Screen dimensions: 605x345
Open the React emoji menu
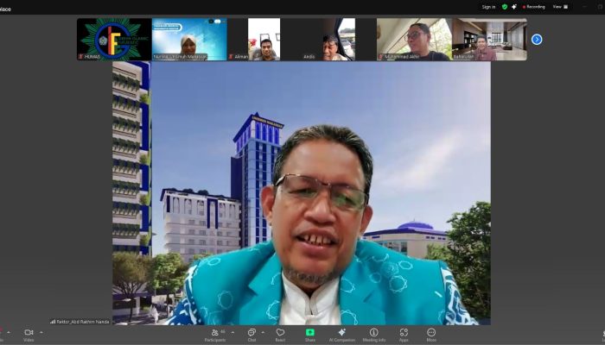[x=280, y=335]
